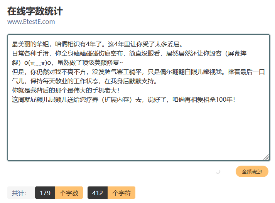Click the line starting 最美丽的华姐
The image size is (275, 203).
pos(98,44)
